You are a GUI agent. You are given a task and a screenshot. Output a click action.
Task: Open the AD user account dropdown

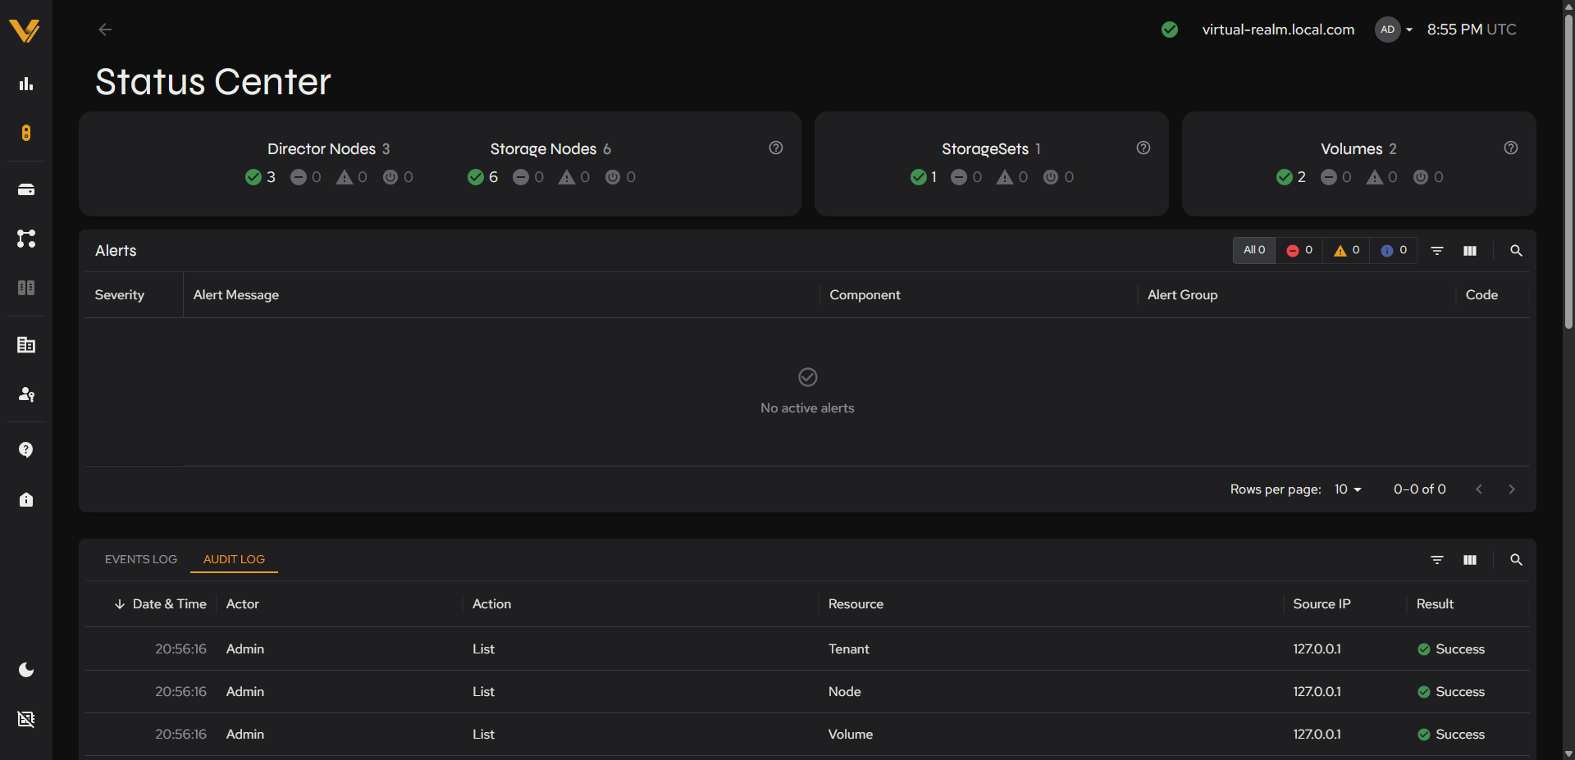(1394, 30)
